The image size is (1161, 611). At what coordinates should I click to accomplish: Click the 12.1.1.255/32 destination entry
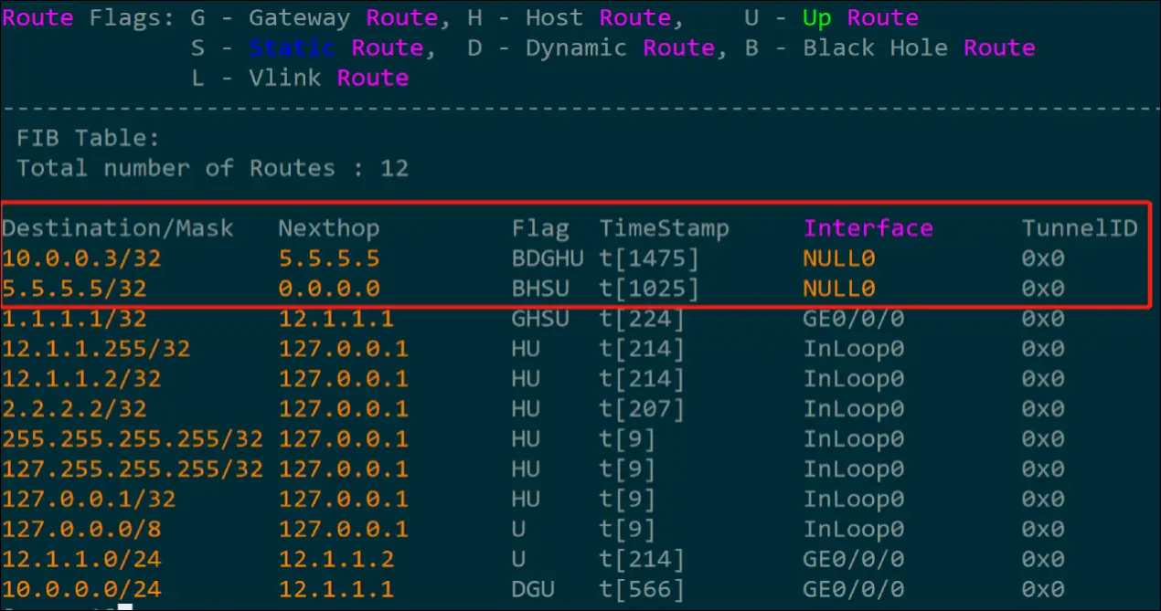pos(96,349)
